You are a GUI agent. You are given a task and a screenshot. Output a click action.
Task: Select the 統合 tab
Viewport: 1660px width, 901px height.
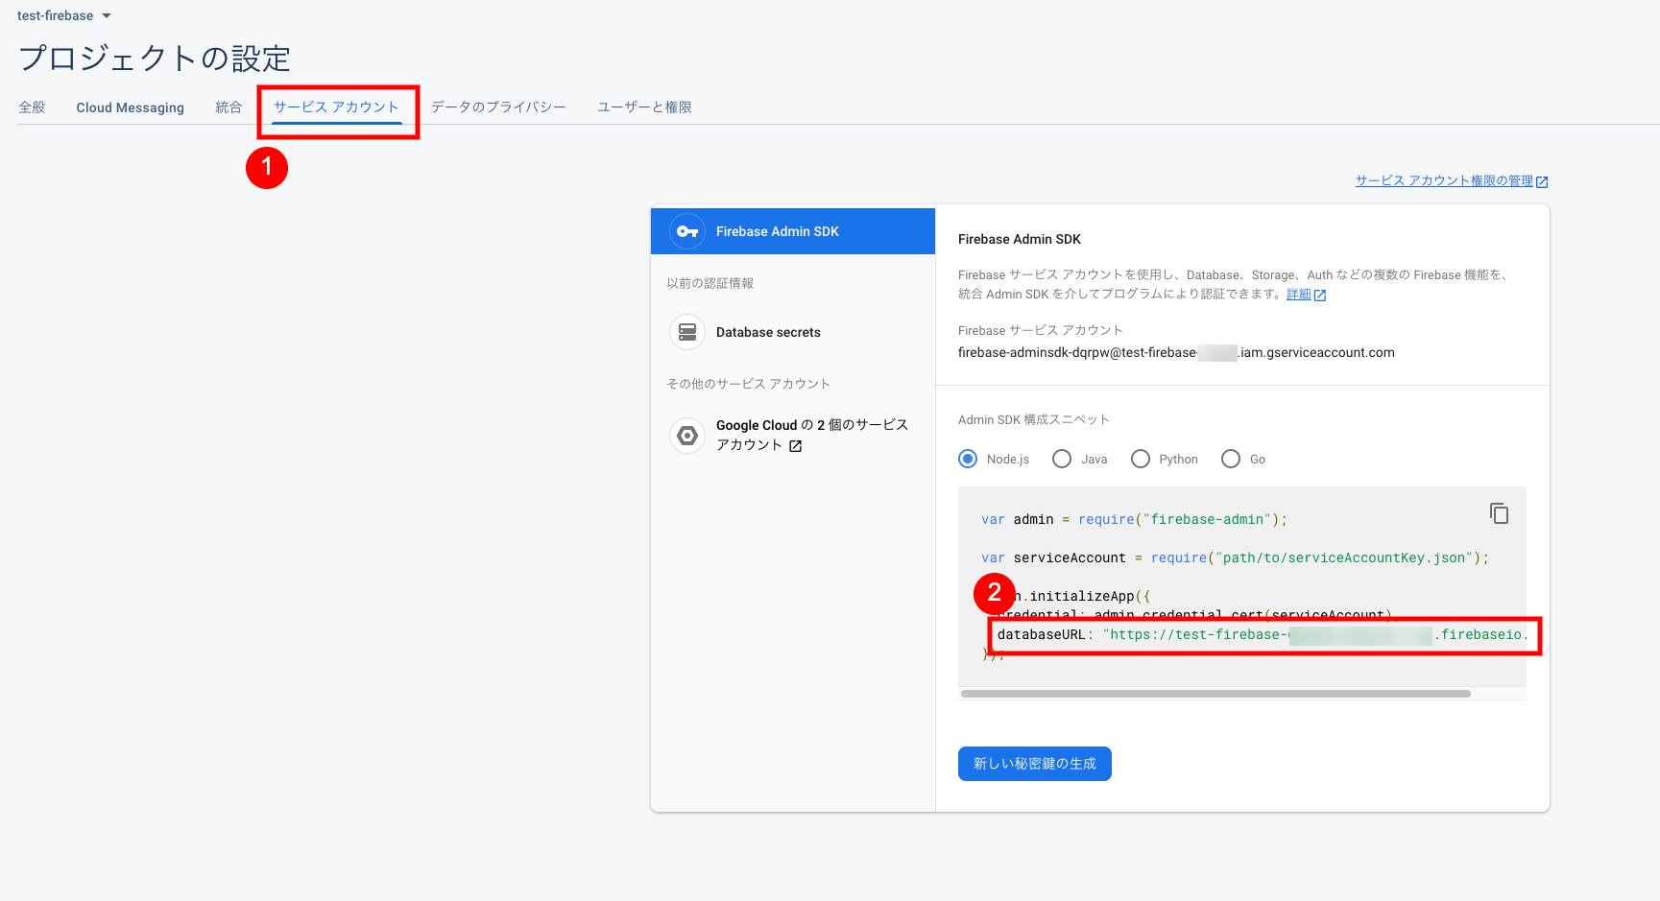click(x=229, y=107)
